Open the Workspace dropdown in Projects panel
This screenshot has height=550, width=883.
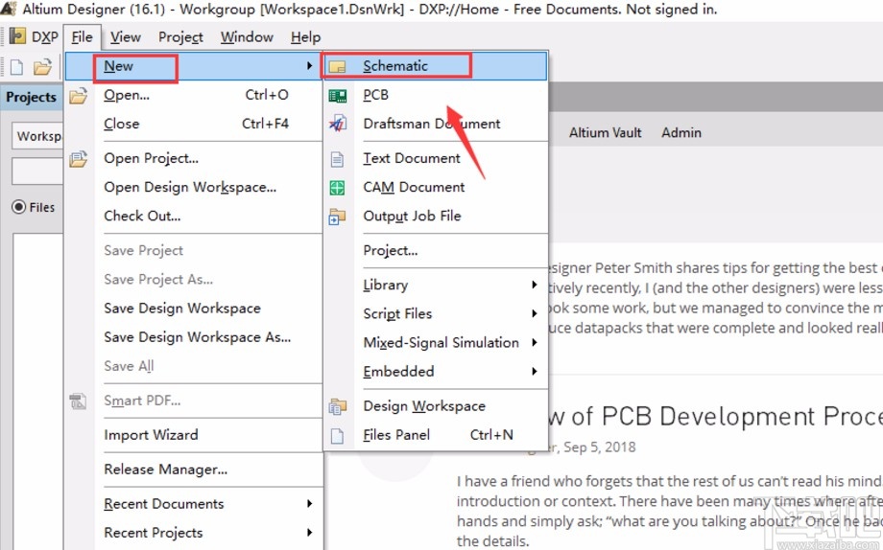37,136
